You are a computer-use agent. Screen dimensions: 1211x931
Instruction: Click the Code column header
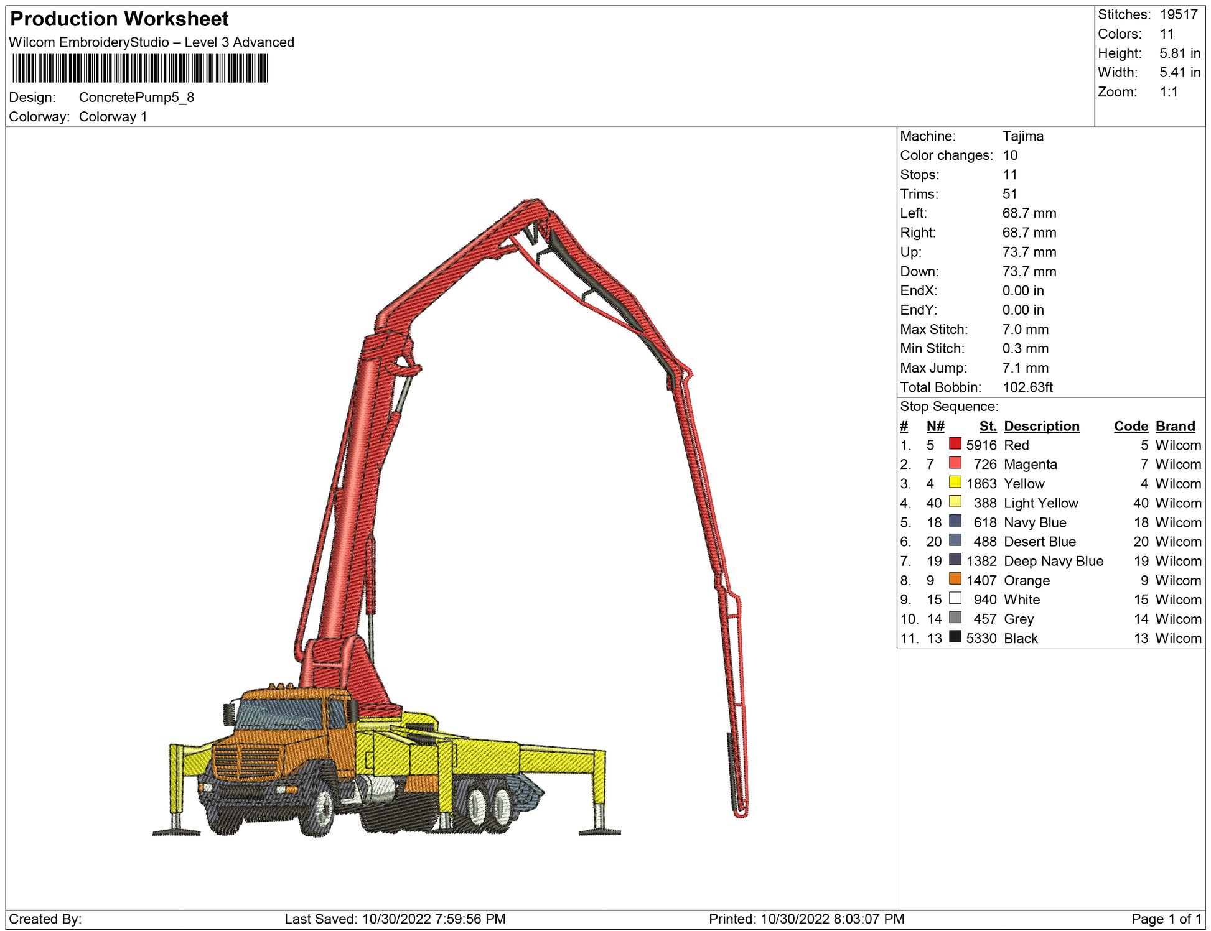[x=1130, y=426]
